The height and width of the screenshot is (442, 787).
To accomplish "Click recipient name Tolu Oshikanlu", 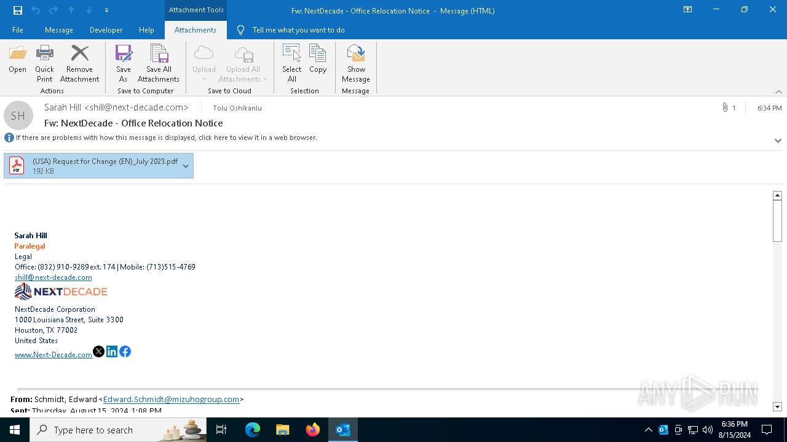I will [x=237, y=108].
